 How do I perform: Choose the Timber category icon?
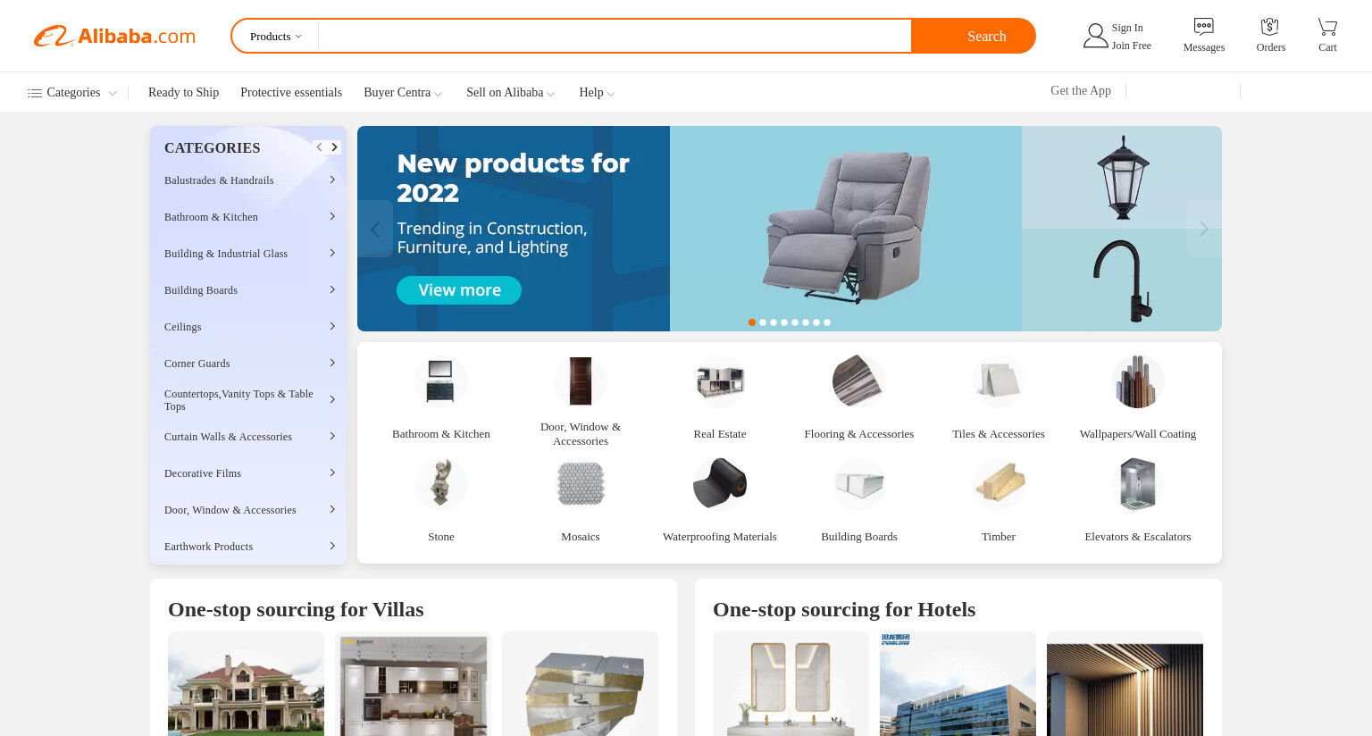click(x=999, y=483)
